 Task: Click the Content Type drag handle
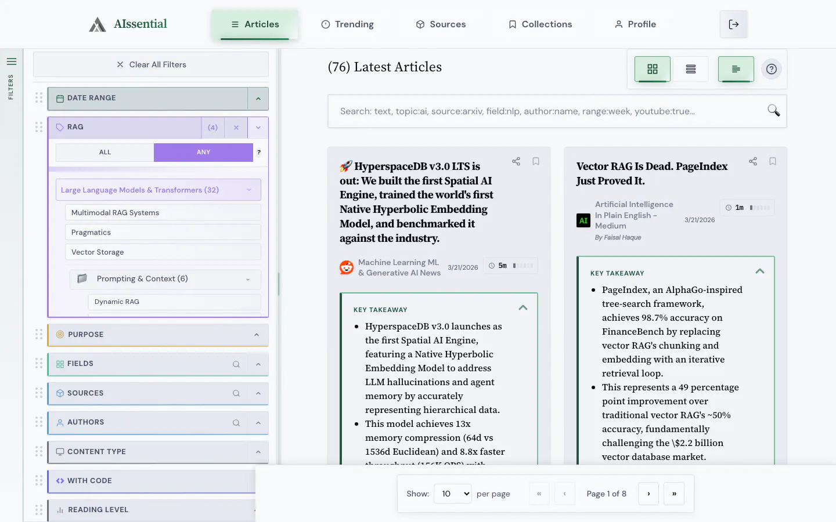click(x=39, y=451)
